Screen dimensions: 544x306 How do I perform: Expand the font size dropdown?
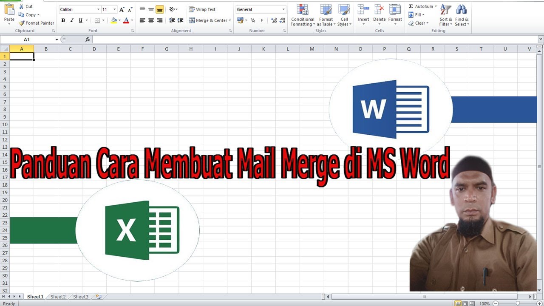tap(114, 9)
